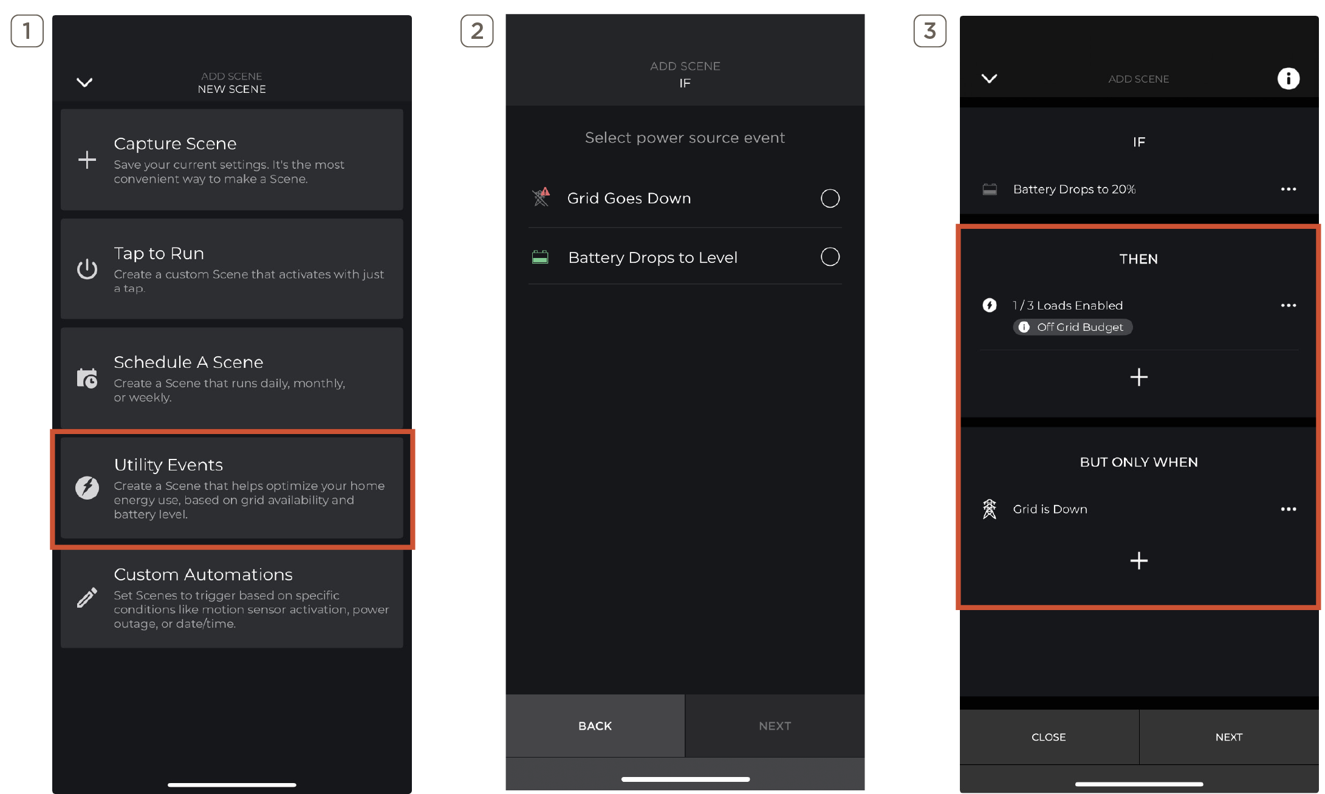
Task: Select the Grid Goes Down radio button
Action: tap(830, 198)
